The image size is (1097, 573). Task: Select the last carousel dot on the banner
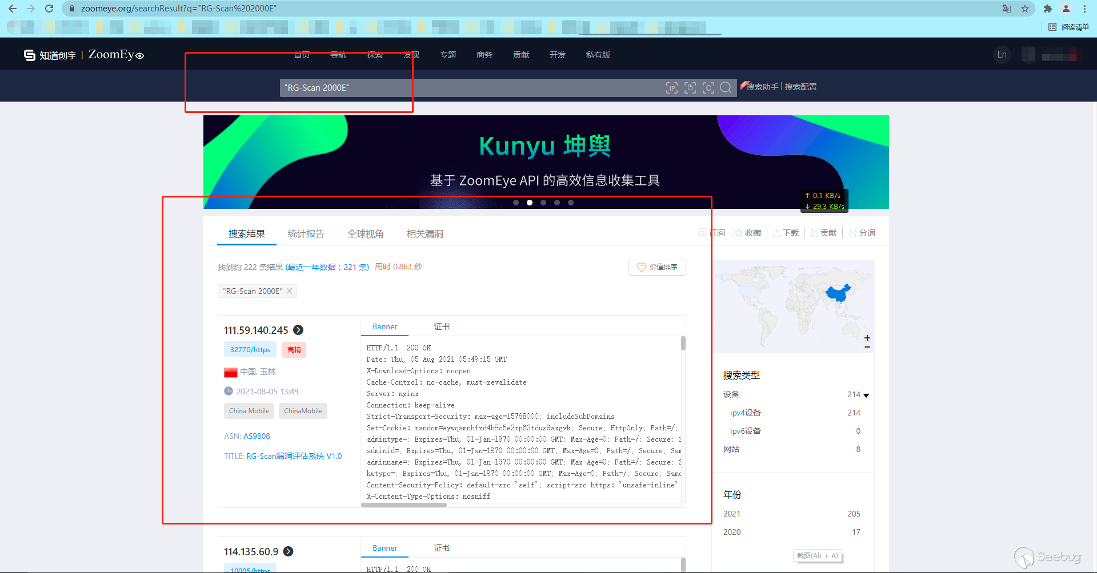coord(571,203)
